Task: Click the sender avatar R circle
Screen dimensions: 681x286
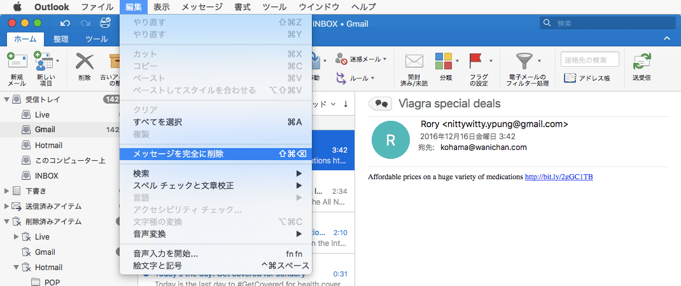Action: click(390, 140)
